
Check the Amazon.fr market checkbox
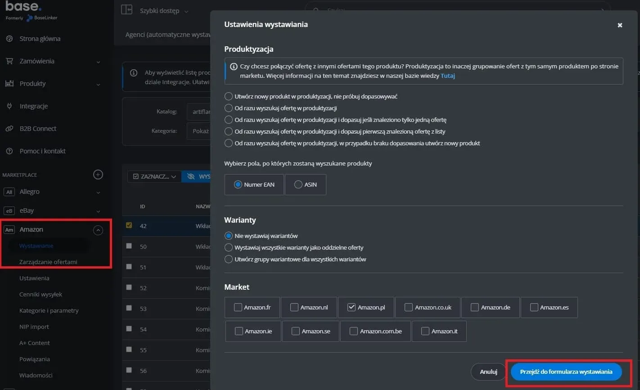pyautogui.click(x=238, y=307)
